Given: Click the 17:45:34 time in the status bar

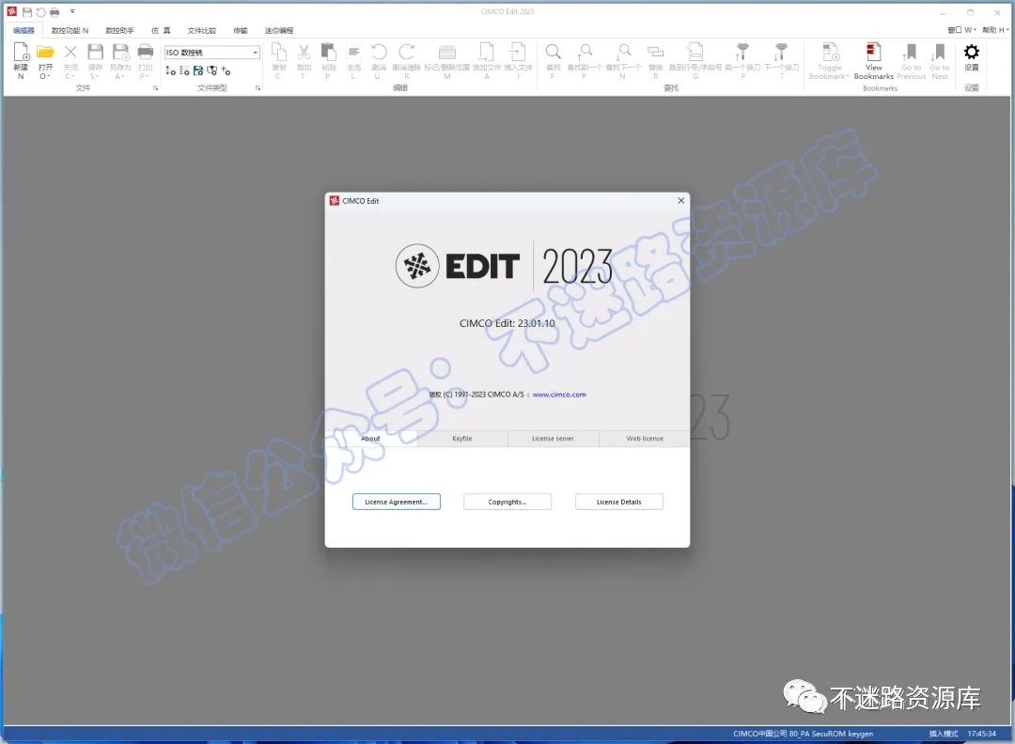Looking at the screenshot, I should (981, 734).
